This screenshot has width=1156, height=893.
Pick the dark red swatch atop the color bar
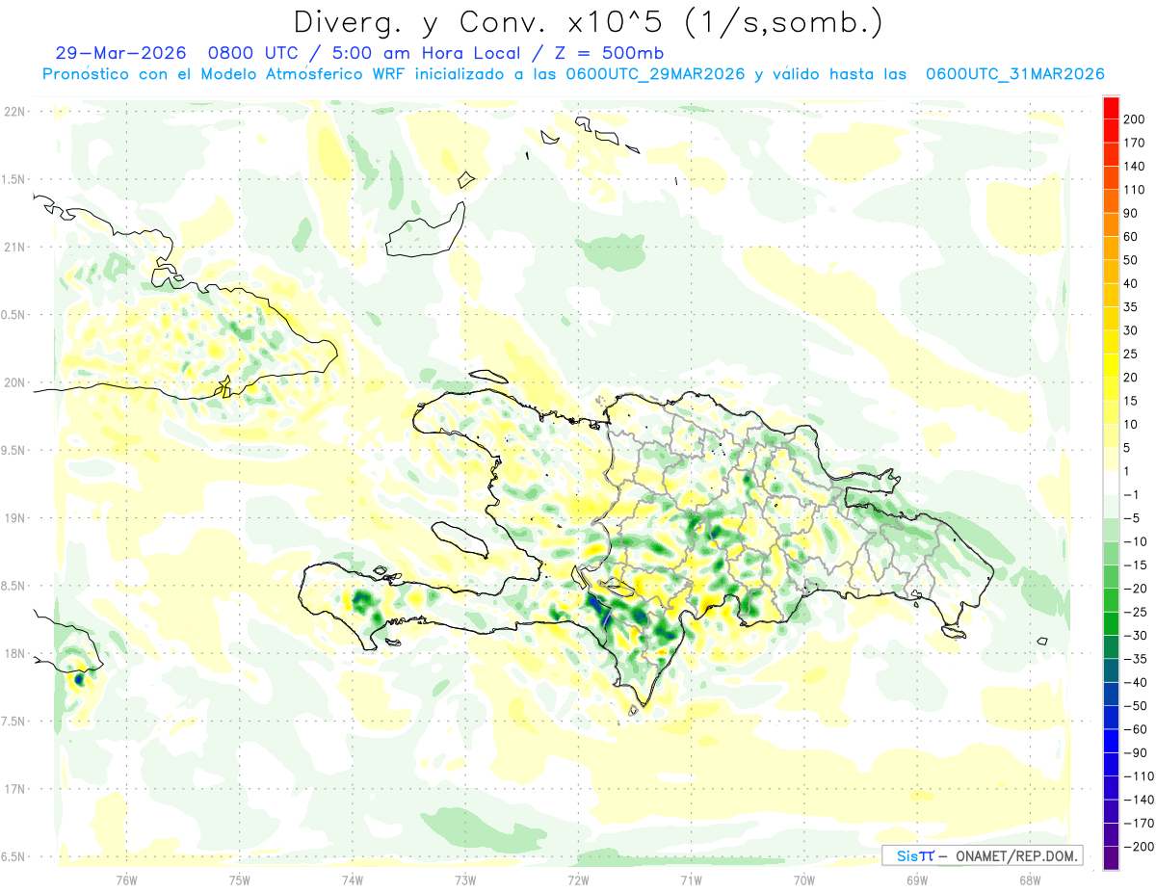click(x=1111, y=106)
